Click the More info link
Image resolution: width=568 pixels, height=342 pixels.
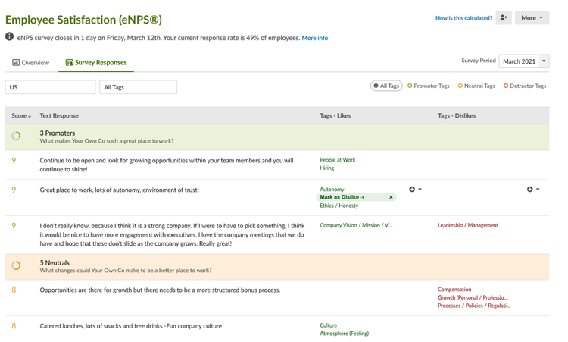[315, 38]
